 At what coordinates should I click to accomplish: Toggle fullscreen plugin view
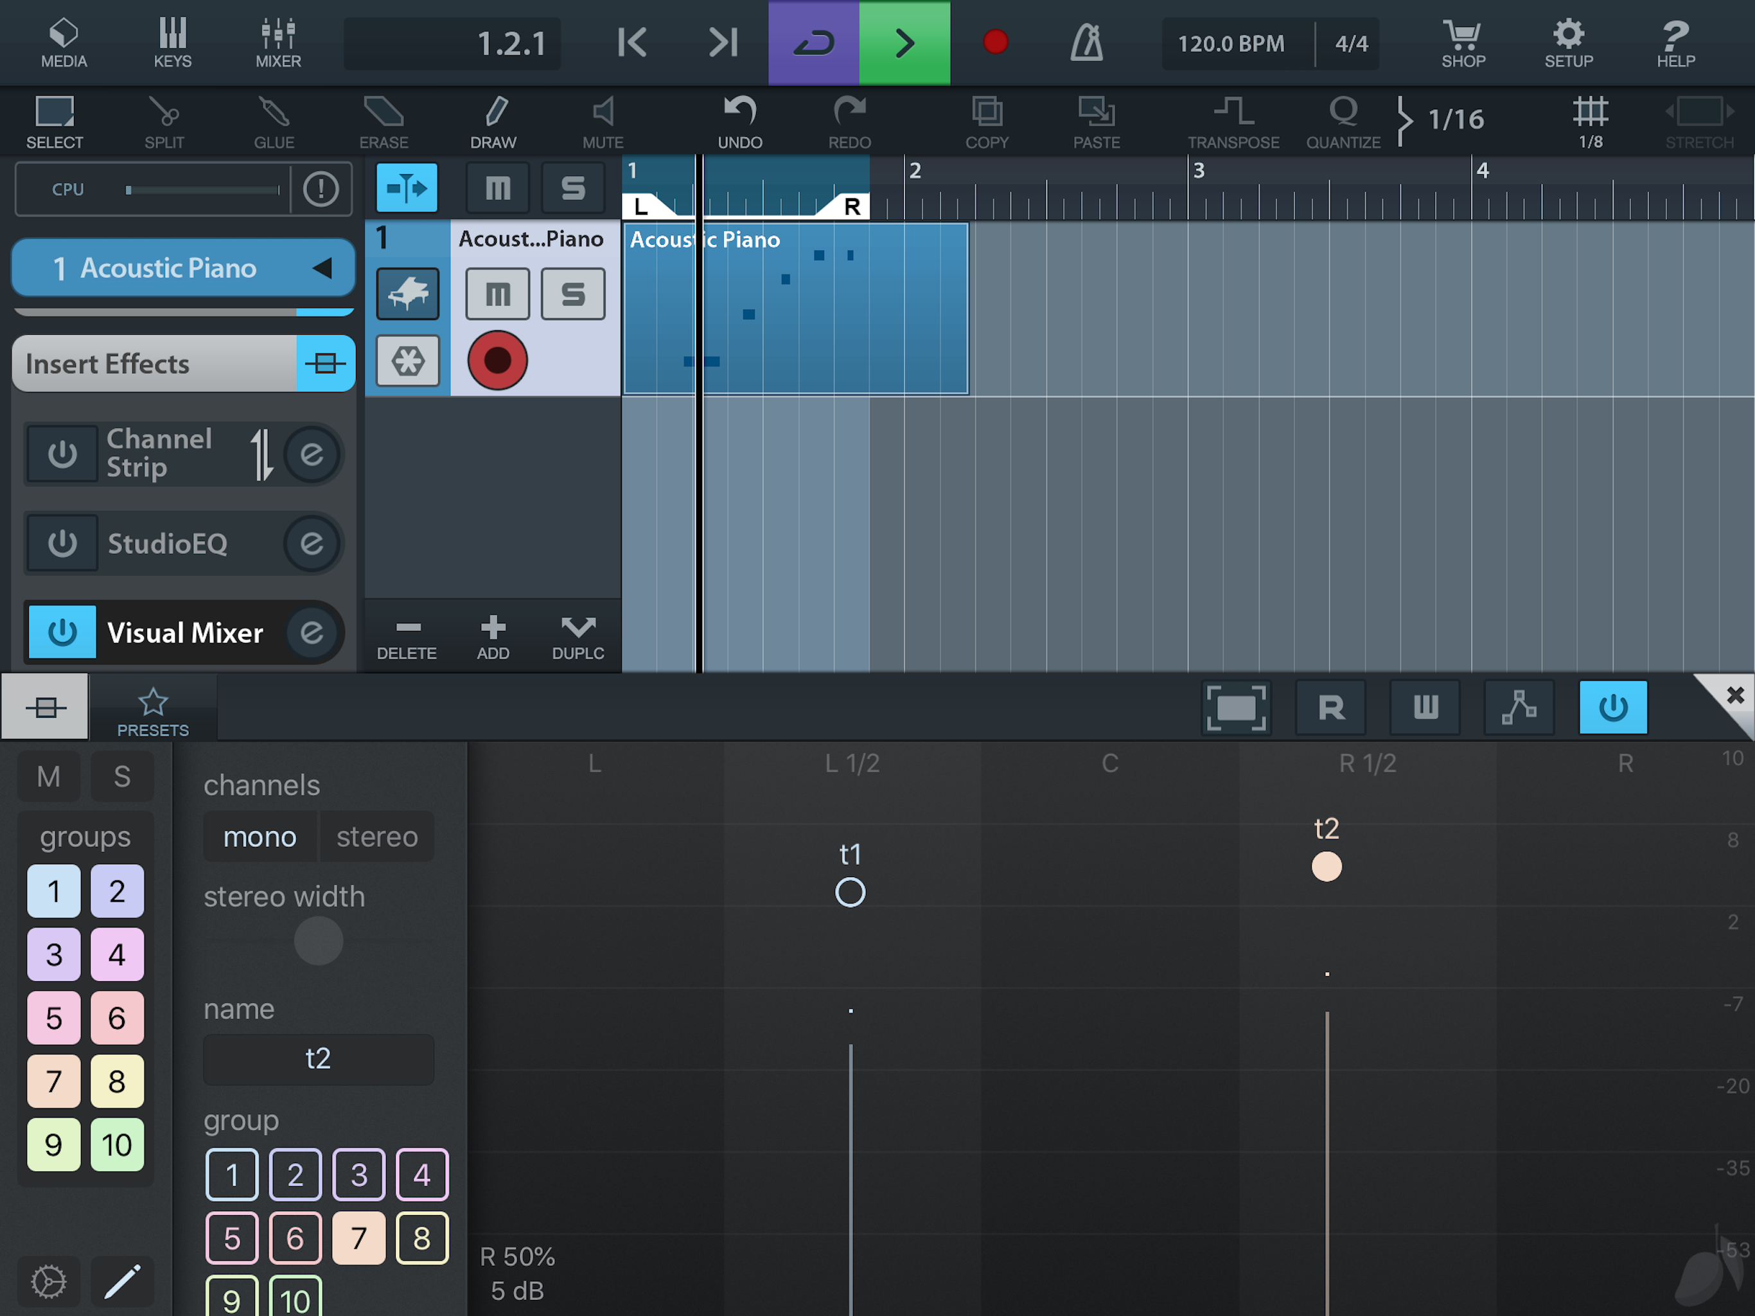[x=1236, y=706]
